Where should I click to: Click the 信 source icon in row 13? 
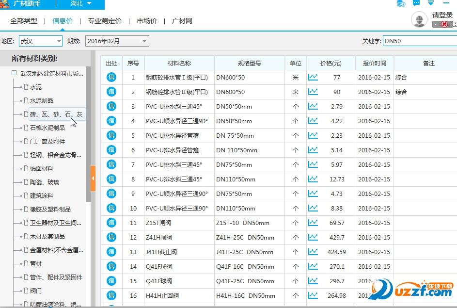[x=111, y=252]
